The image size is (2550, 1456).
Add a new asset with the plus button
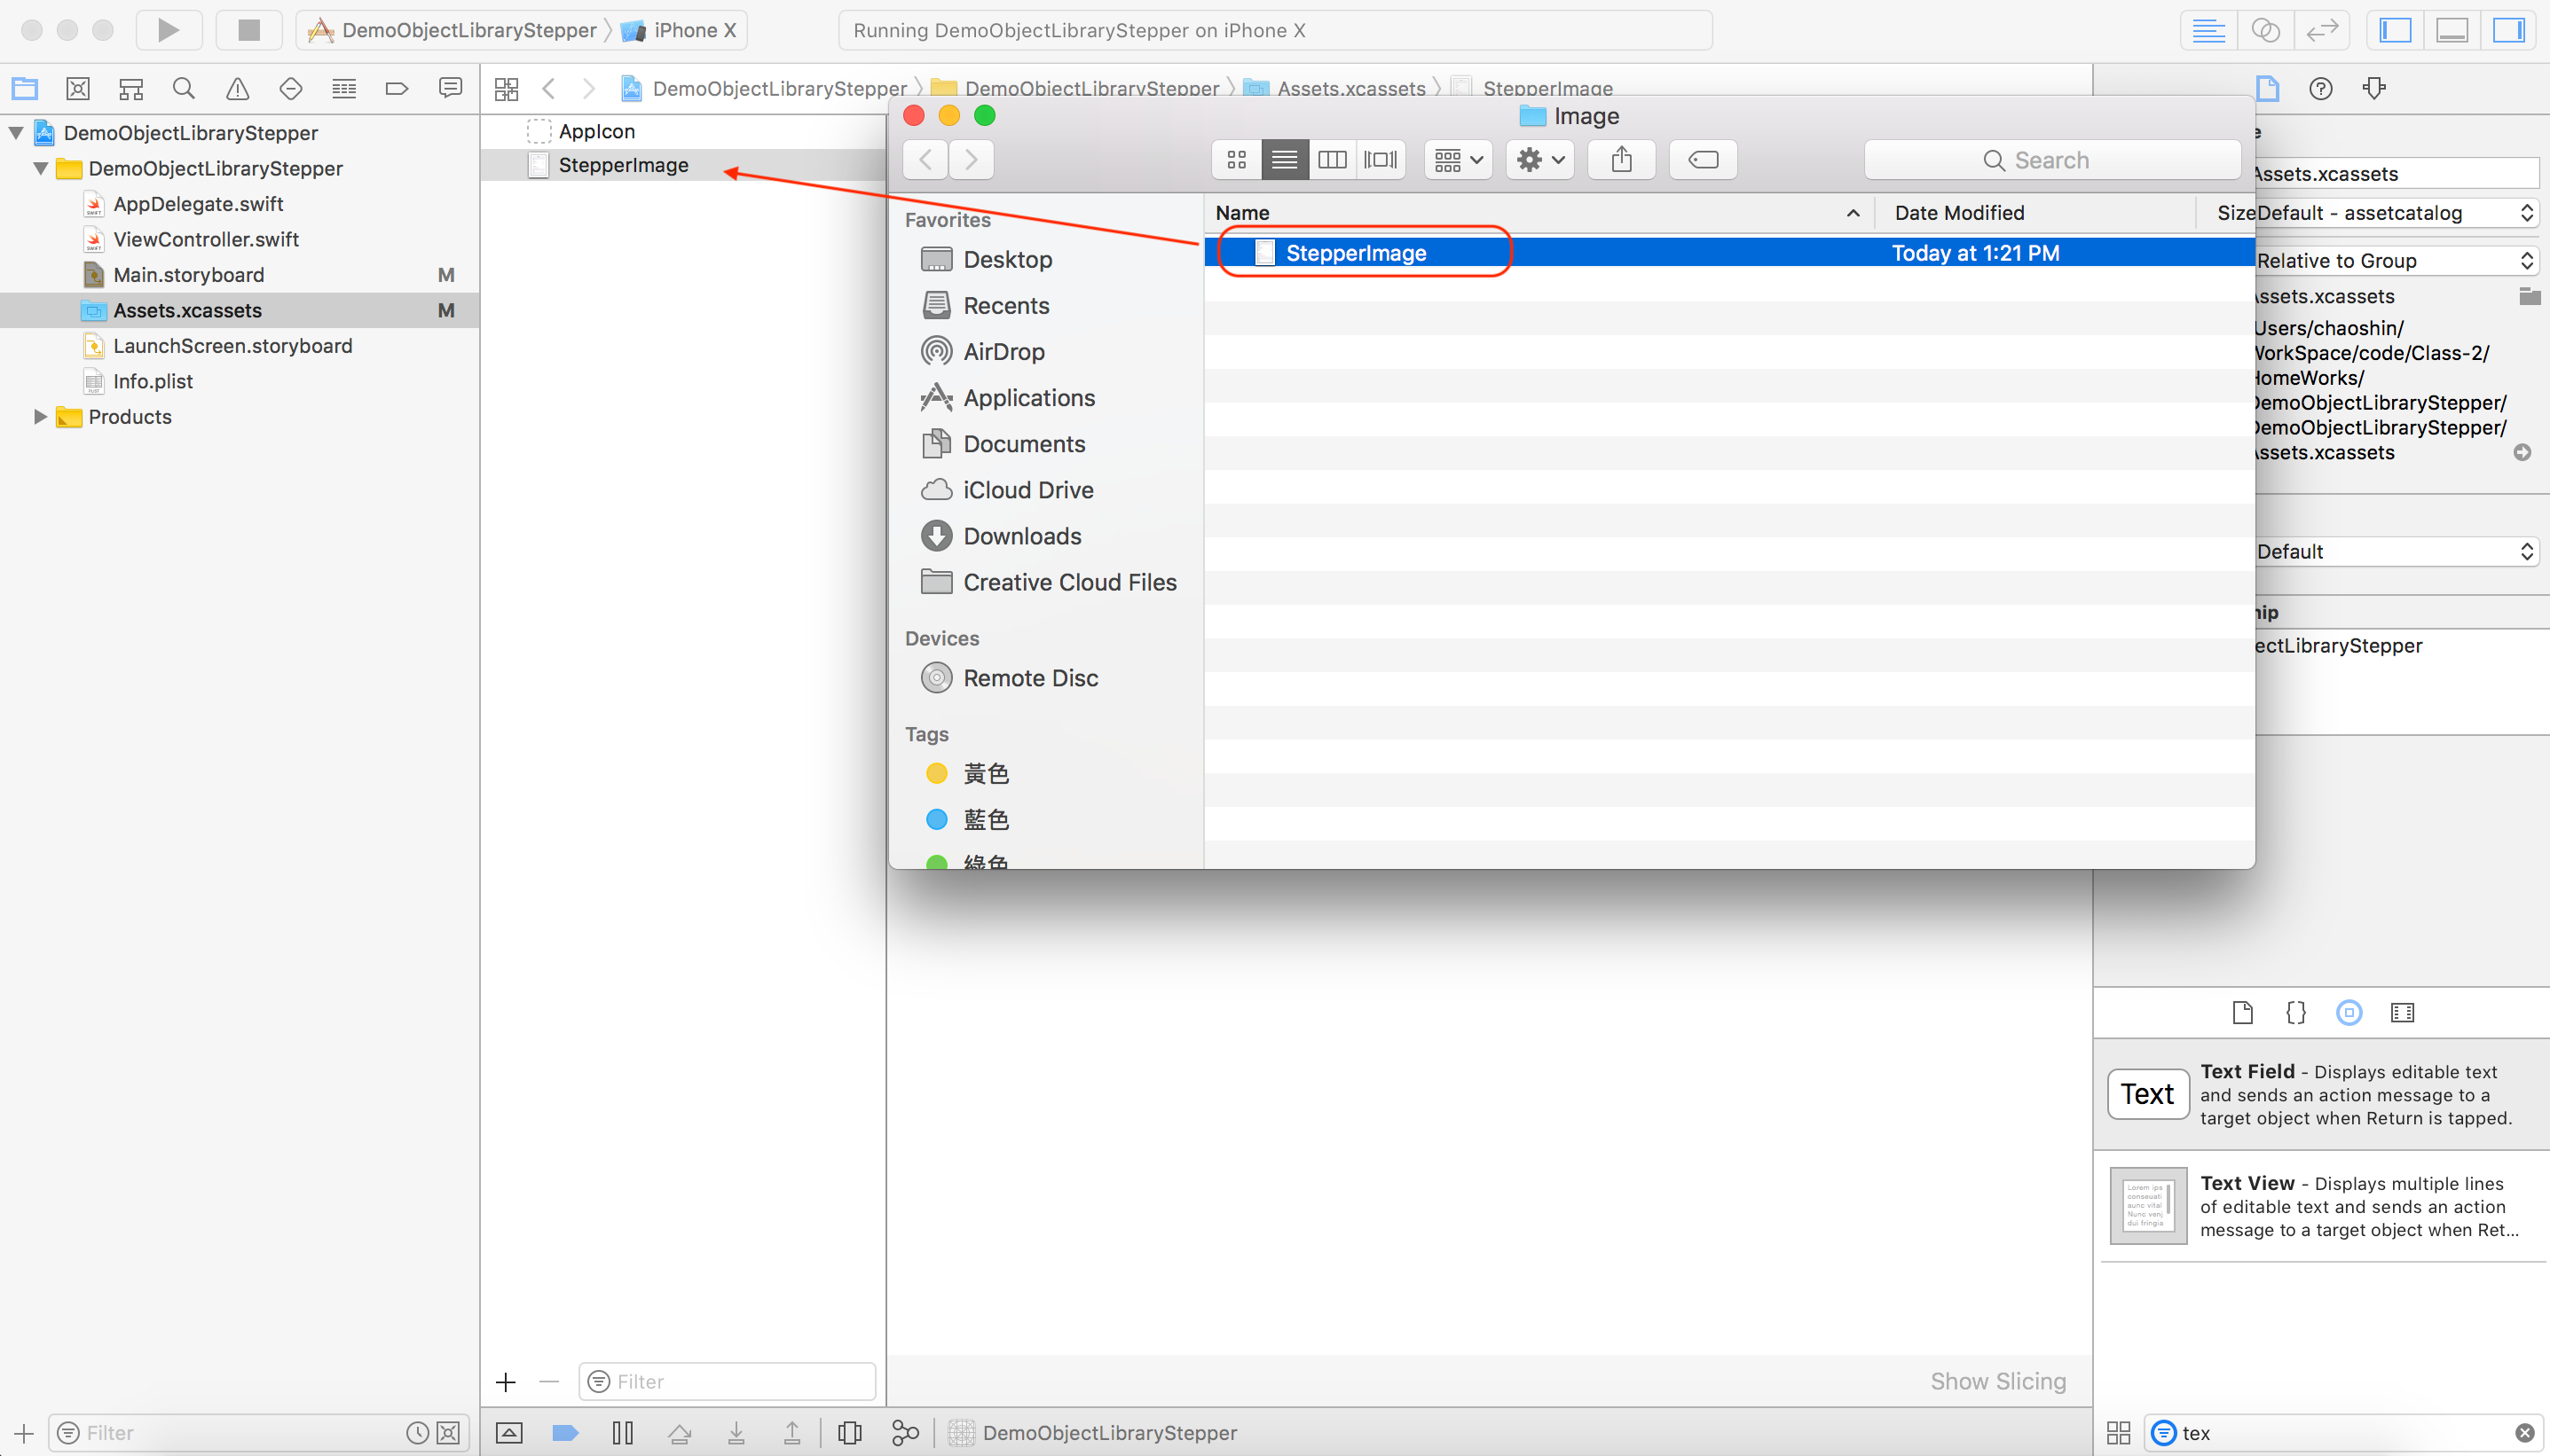tap(507, 1382)
